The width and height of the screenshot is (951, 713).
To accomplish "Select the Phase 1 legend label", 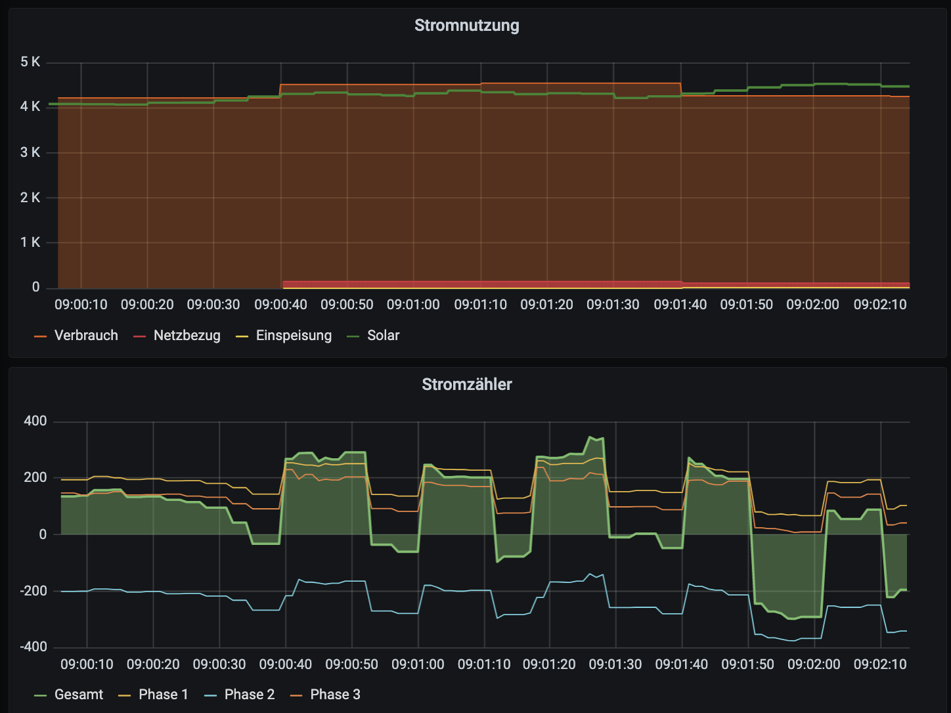I will (x=163, y=695).
